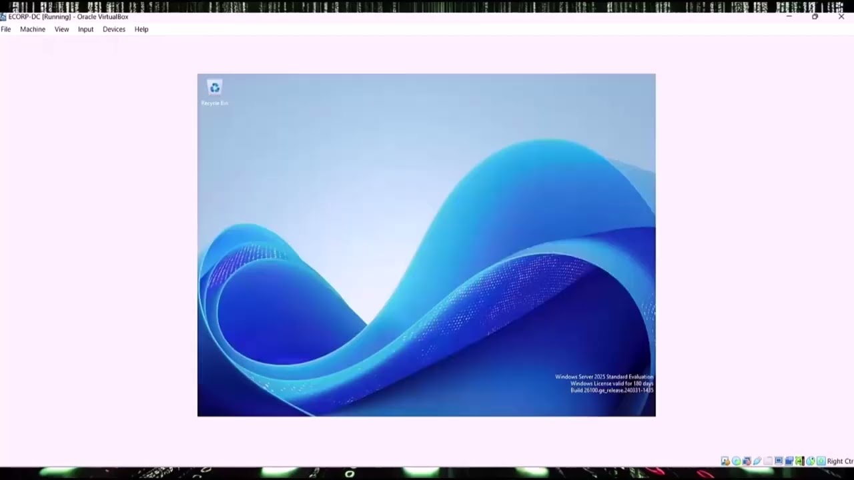Click the recording status icon
This screenshot has width=854, height=480.
[x=789, y=461]
